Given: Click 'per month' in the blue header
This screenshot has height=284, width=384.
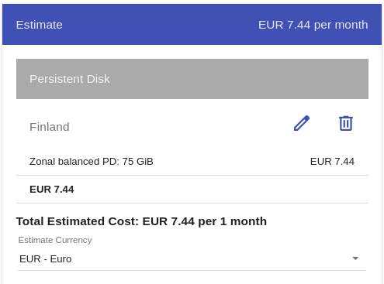Looking at the screenshot, I should point(341,26).
